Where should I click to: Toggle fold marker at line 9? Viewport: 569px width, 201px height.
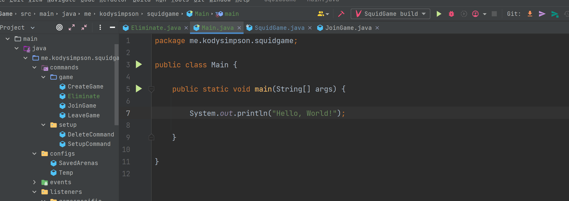[x=151, y=137]
